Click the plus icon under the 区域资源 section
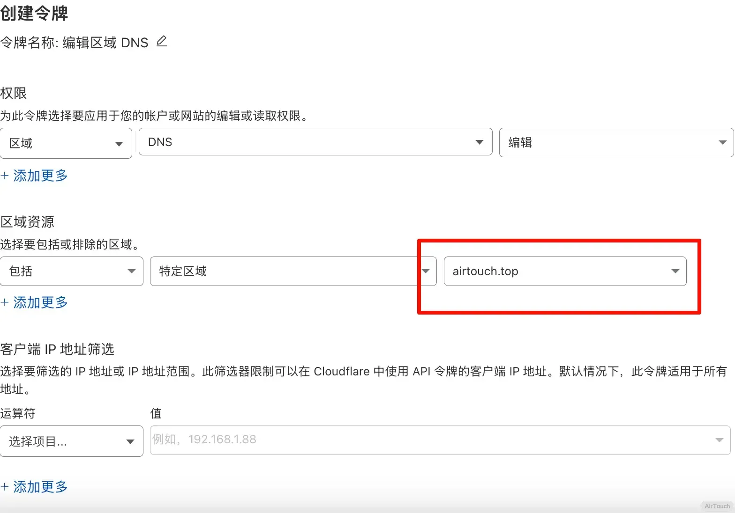 coord(5,303)
